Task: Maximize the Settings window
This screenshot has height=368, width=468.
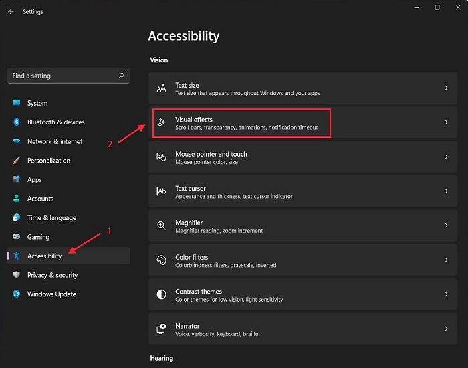Action: coord(437,7)
